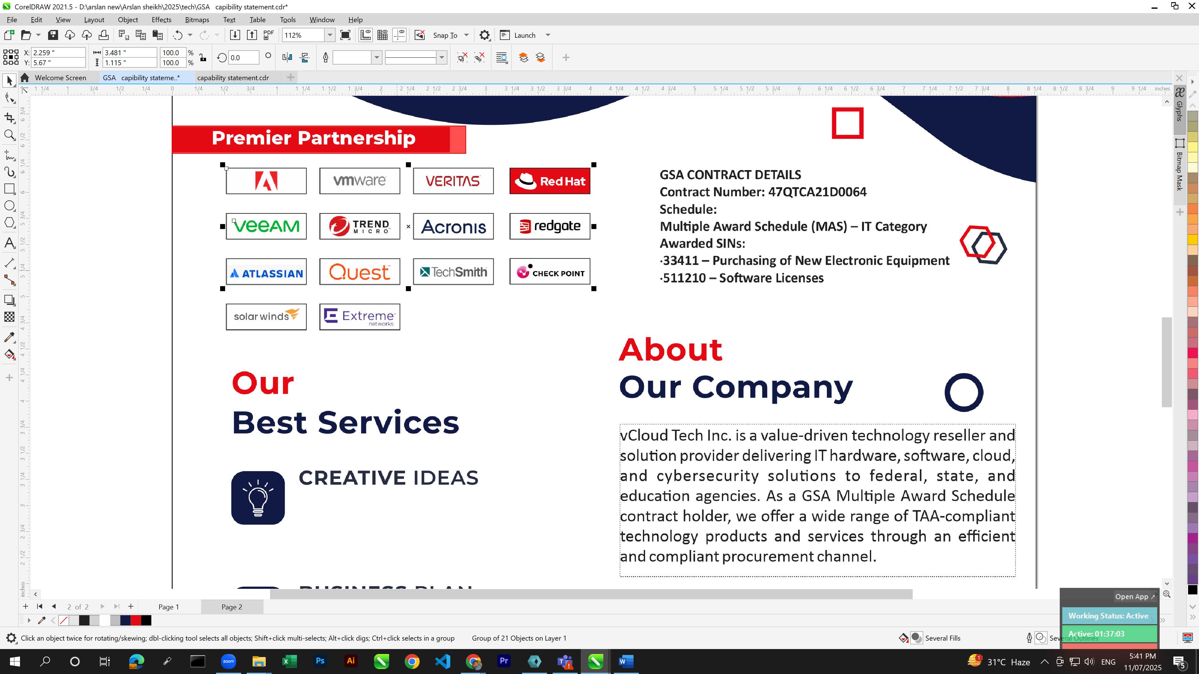Image resolution: width=1199 pixels, height=674 pixels.
Task: Open the Effects menu
Action: pyautogui.click(x=161, y=20)
